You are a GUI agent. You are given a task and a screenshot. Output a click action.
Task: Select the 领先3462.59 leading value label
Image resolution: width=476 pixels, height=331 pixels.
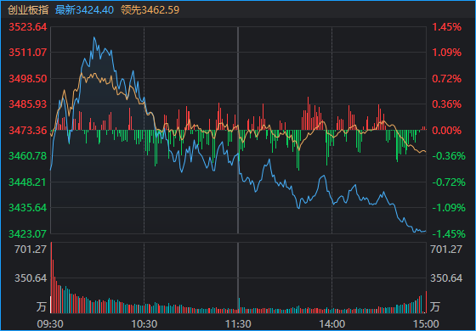pyautogui.click(x=150, y=10)
